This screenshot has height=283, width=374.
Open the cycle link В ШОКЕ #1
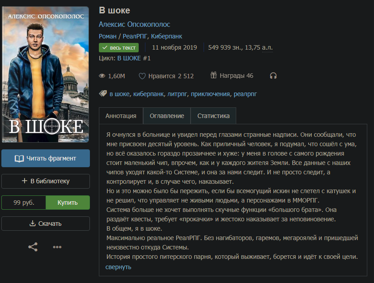coord(134,59)
